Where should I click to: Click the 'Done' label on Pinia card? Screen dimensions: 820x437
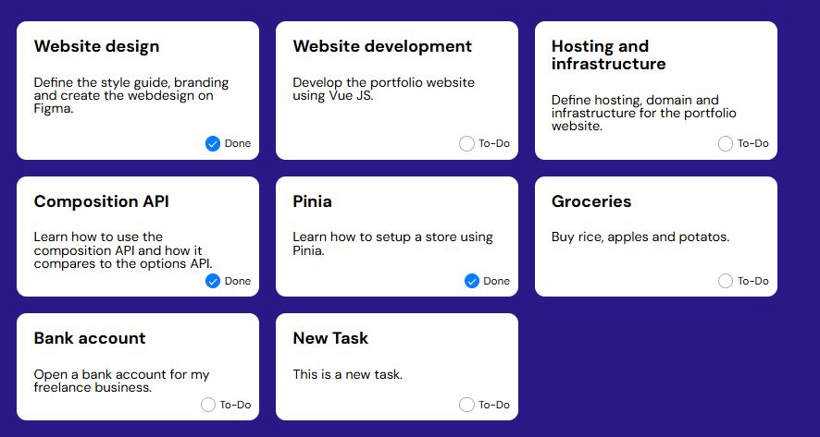pyautogui.click(x=496, y=281)
